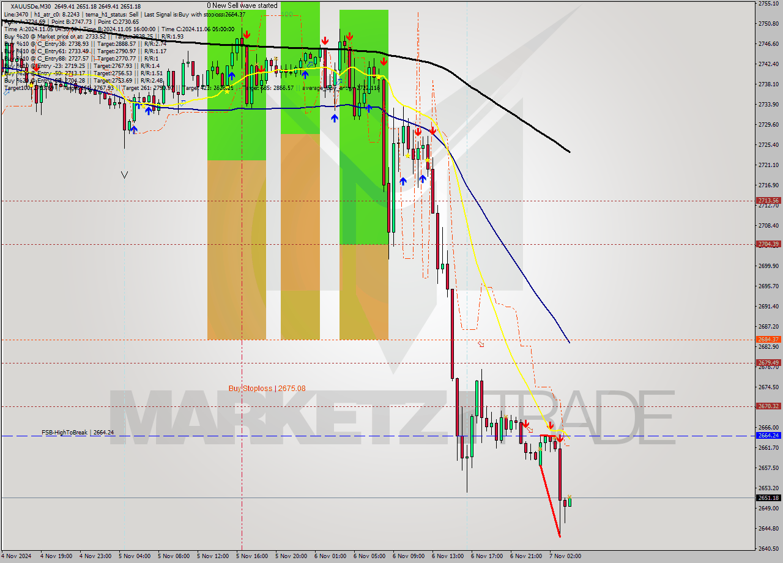Click the '7 Nov 02:00' time label
The width and height of the screenshot is (783, 563).
(564, 556)
